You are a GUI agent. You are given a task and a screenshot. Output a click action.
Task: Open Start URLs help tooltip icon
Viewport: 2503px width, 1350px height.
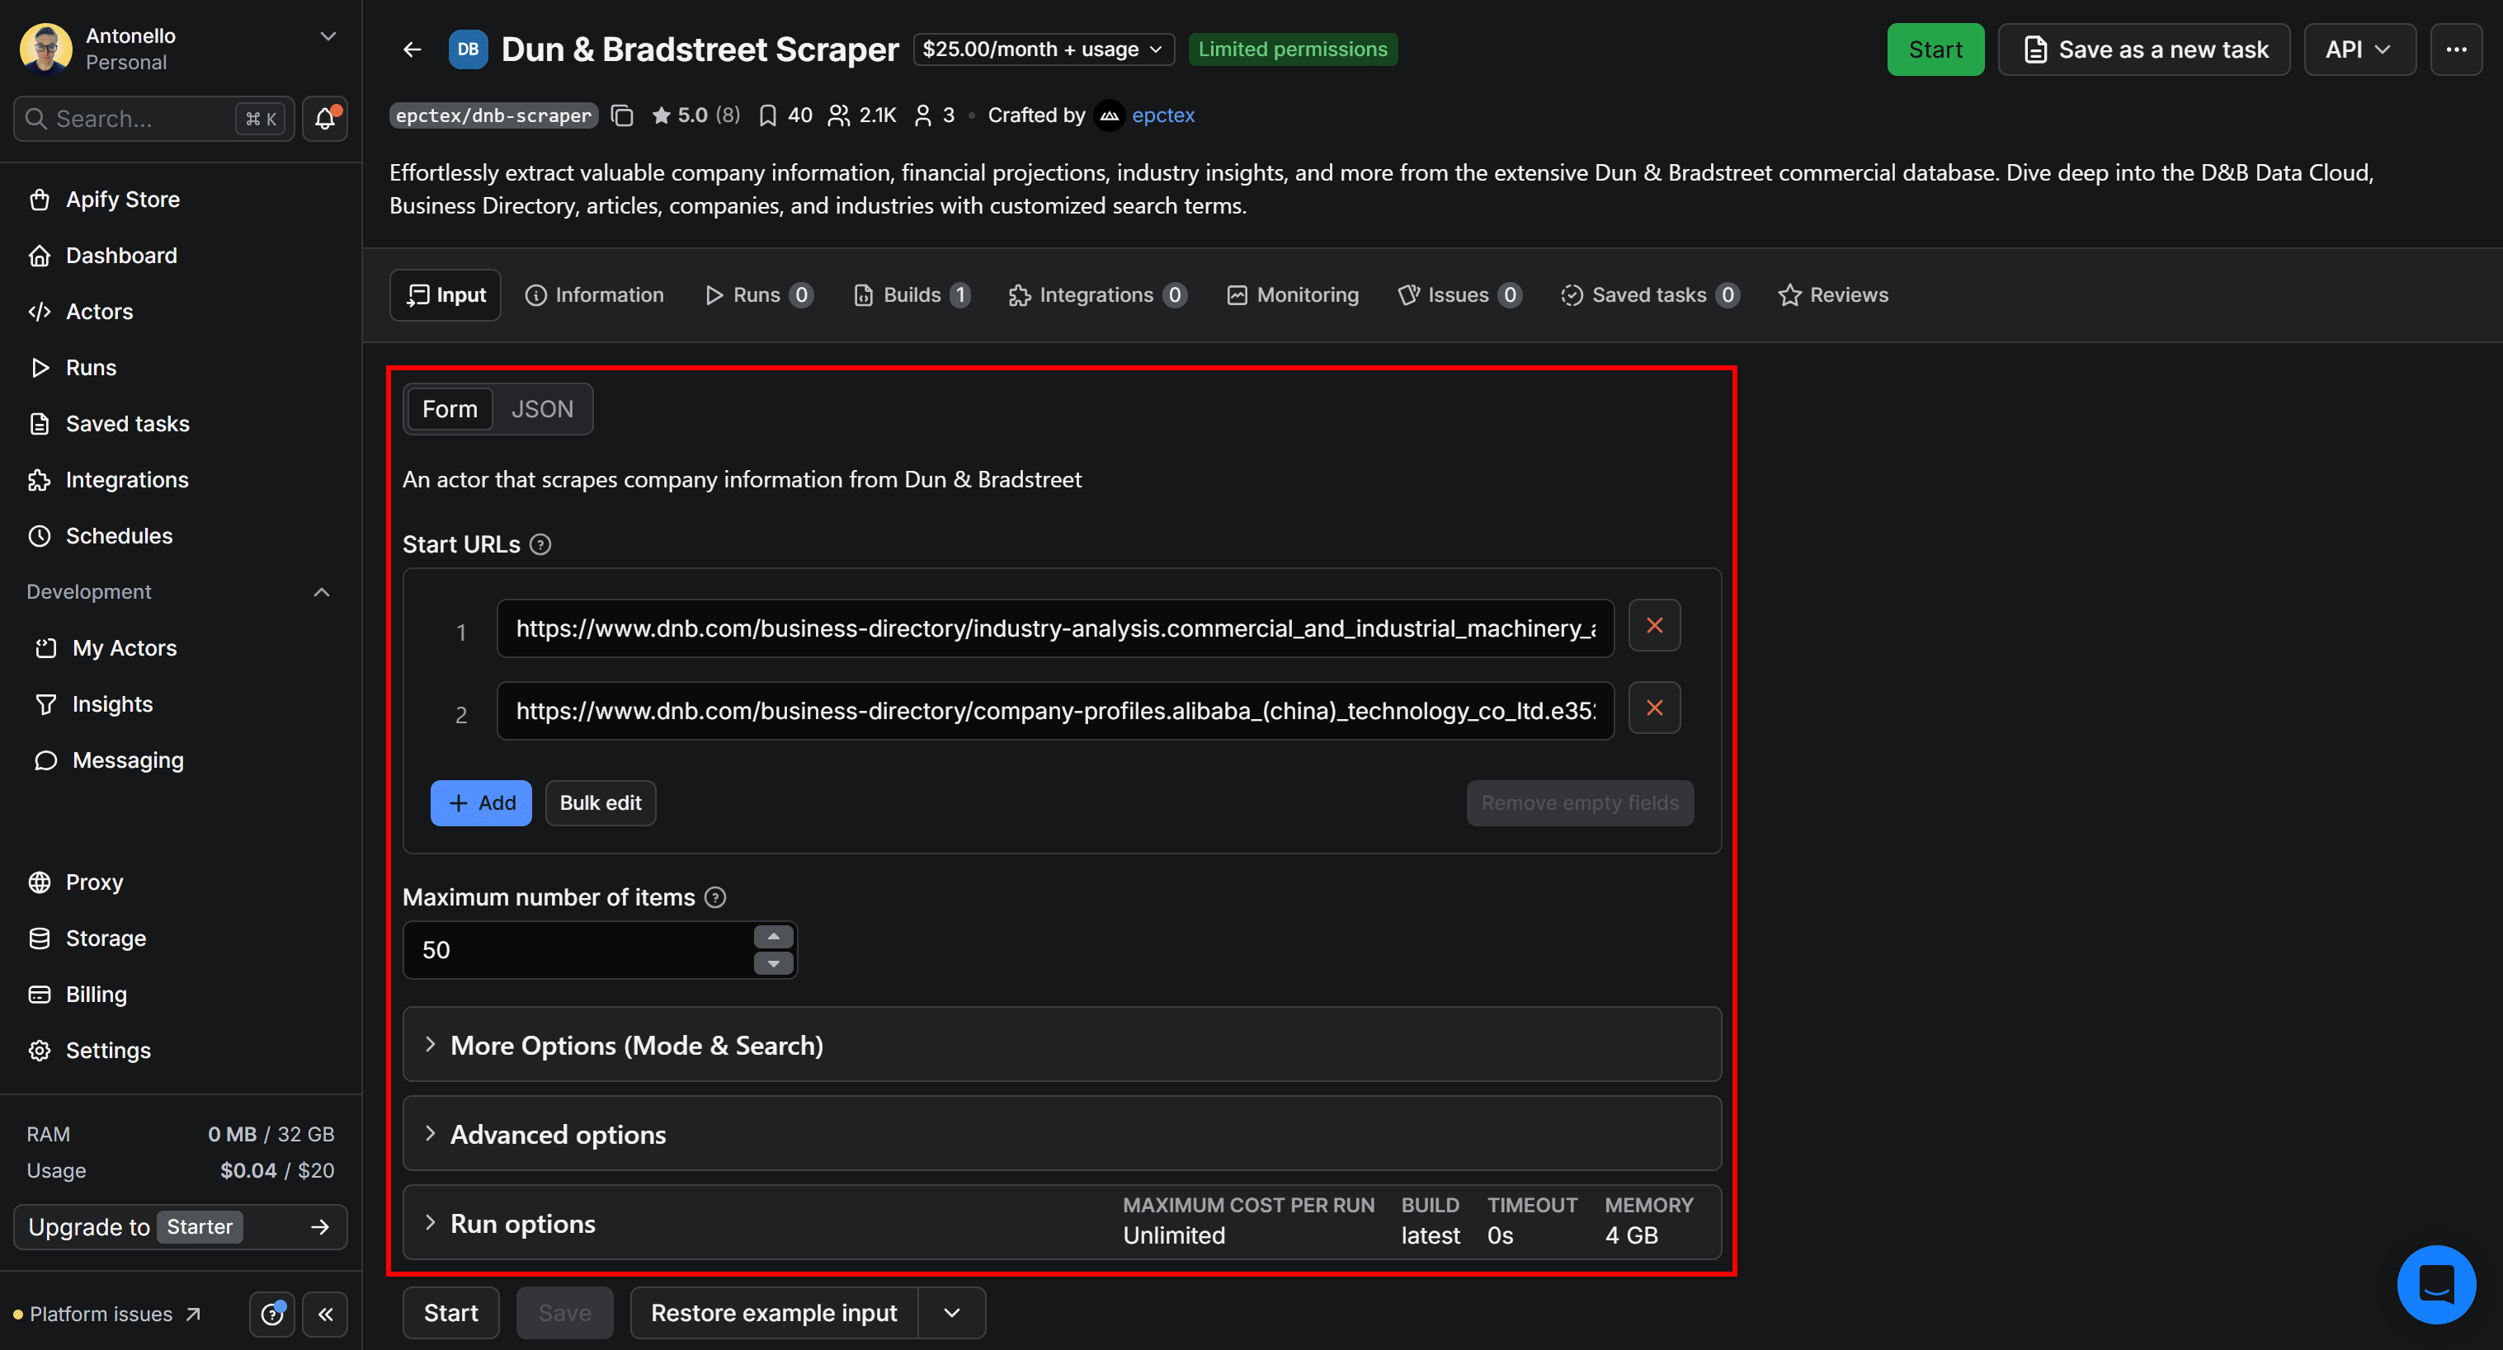coord(540,545)
